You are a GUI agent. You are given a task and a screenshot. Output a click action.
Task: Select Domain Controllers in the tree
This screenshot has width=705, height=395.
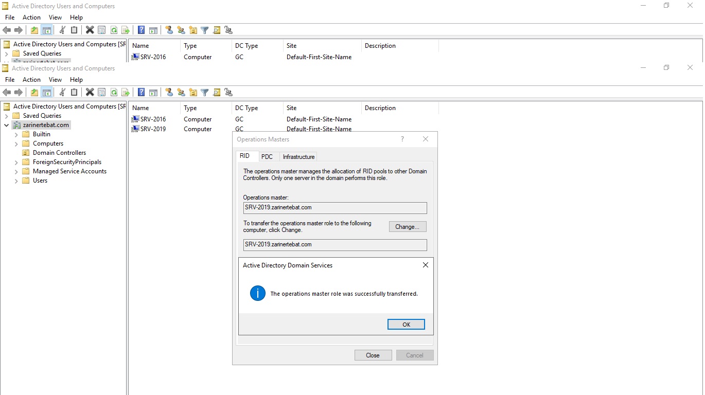pos(59,153)
